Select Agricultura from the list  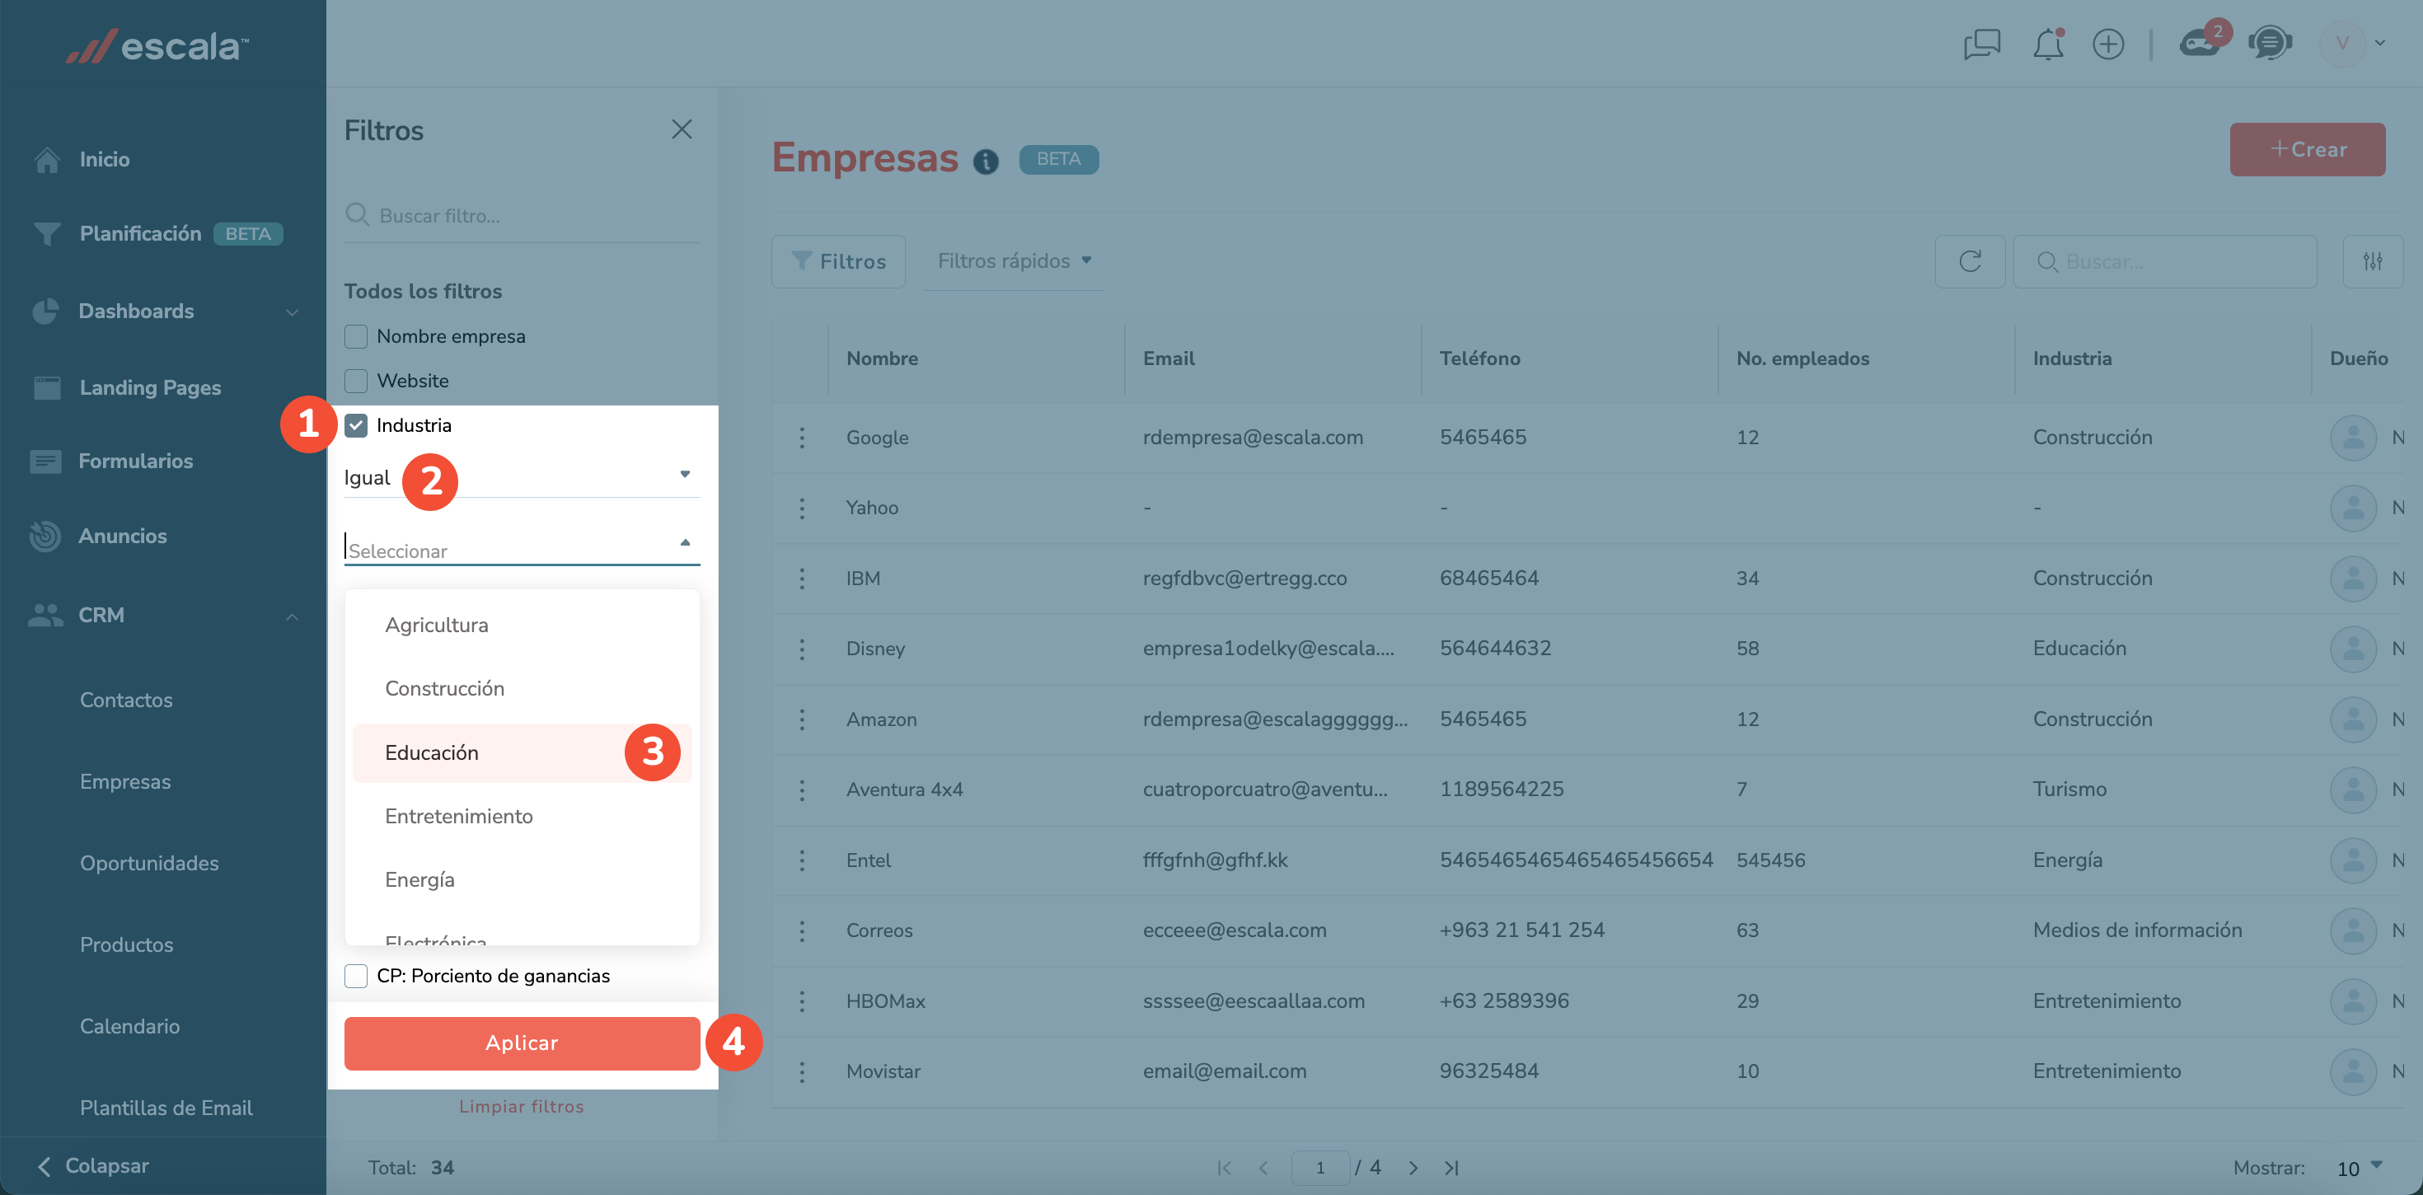click(522, 625)
